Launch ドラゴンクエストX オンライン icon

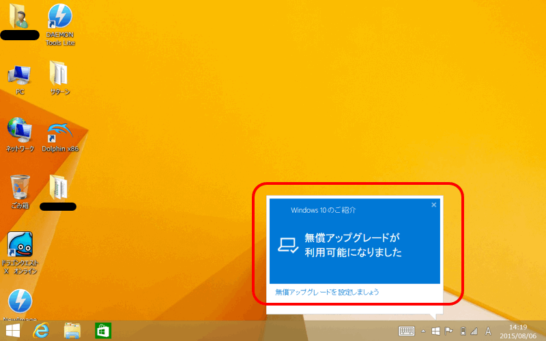(20, 244)
